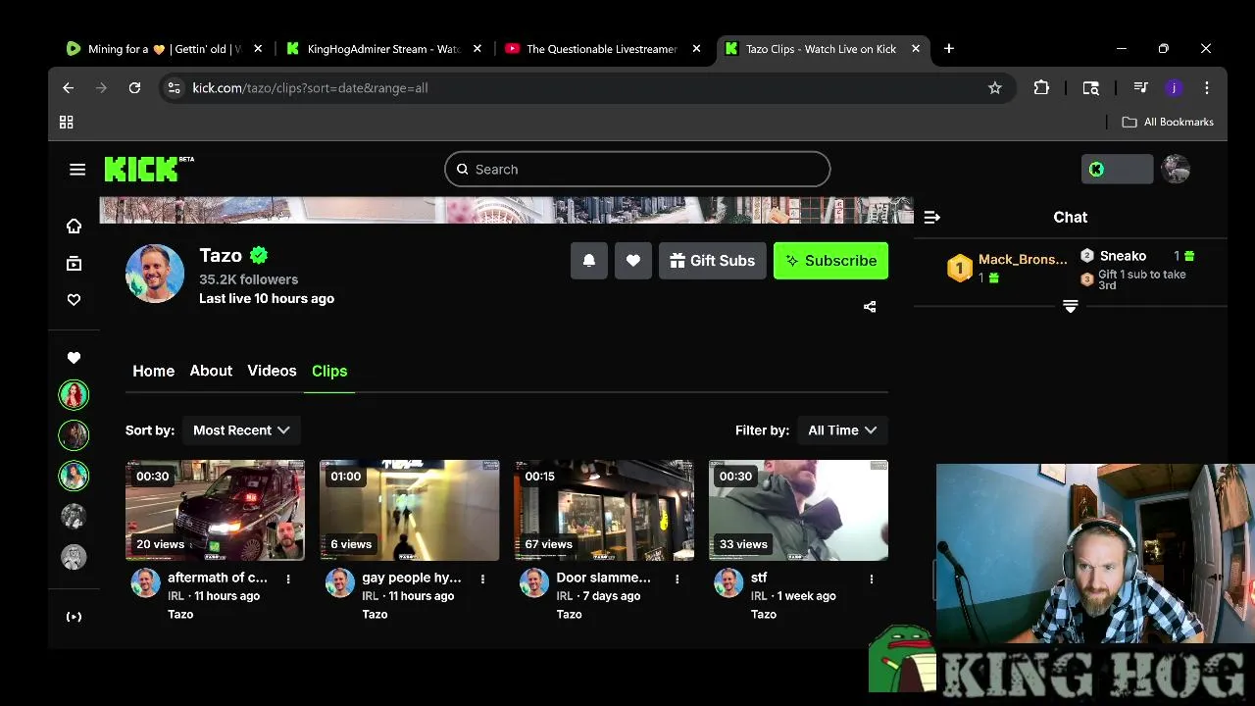Expand 'All Time' filter dropdown

842,430
